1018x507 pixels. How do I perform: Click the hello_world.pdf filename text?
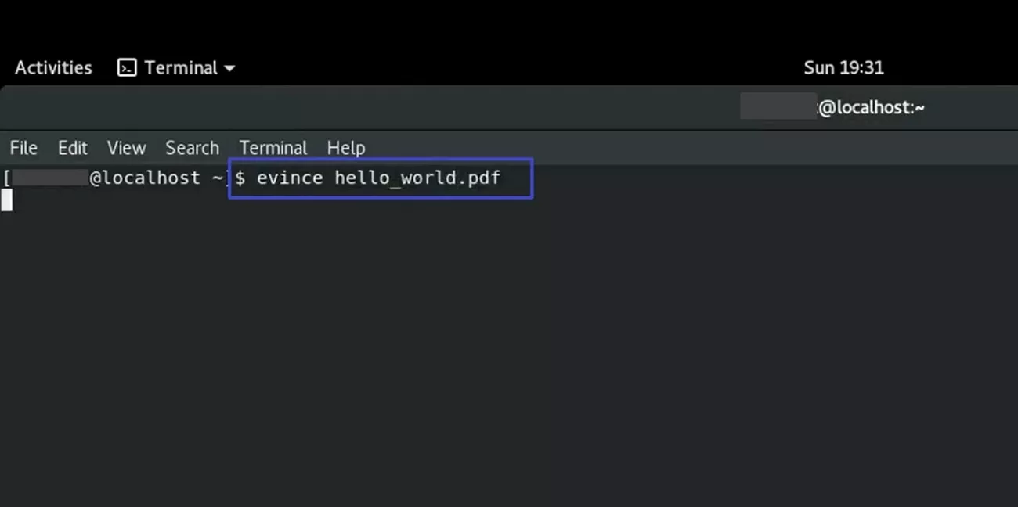pos(418,178)
